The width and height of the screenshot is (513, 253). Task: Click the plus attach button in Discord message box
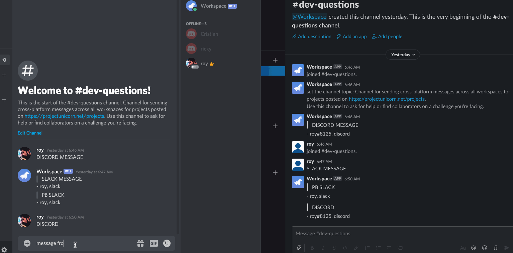(27, 243)
